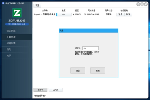Close the downloader window
Screen dimensions: 150x100
[x=146, y=4]
